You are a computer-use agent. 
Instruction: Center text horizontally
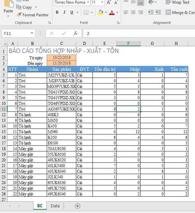(133, 13)
